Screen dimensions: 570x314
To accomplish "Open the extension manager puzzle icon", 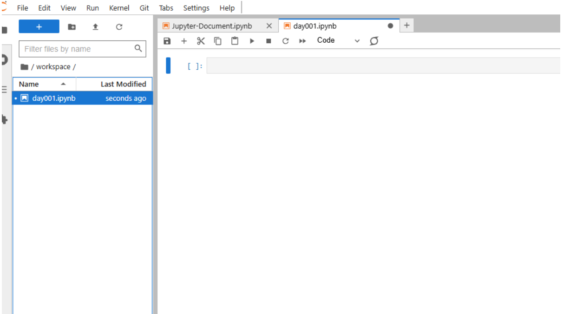I will coord(5,119).
